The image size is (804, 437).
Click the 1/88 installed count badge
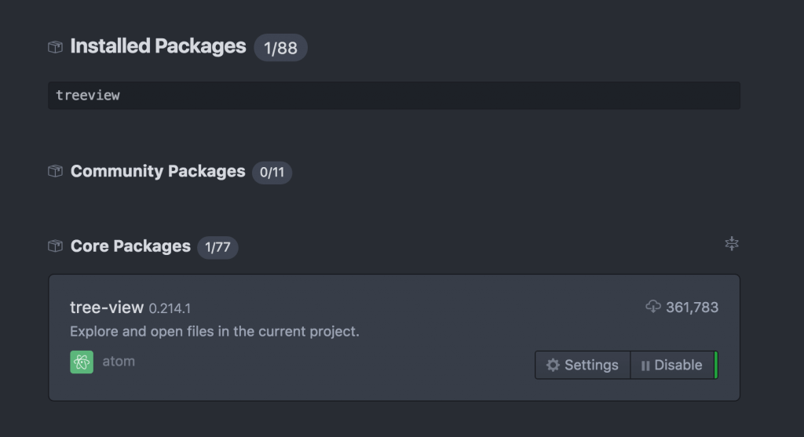pyautogui.click(x=280, y=48)
